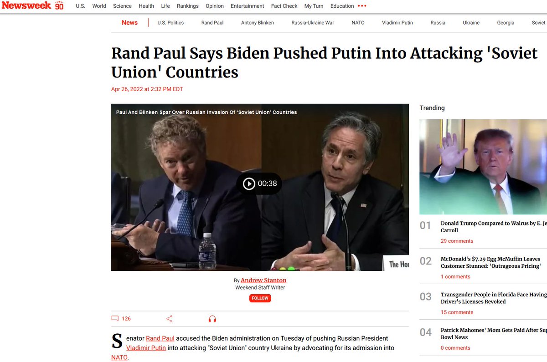The width and height of the screenshot is (547, 362).
Task: Follow author Andrew Stanton
Action: [x=260, y=298]
